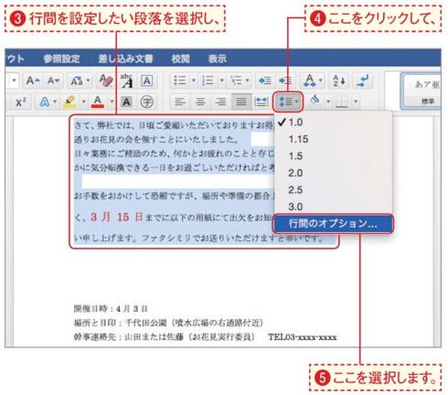This screenshot has height=395, width=448.
Task: Click the line starting さて、弊社では
Action: pos(175,125)
